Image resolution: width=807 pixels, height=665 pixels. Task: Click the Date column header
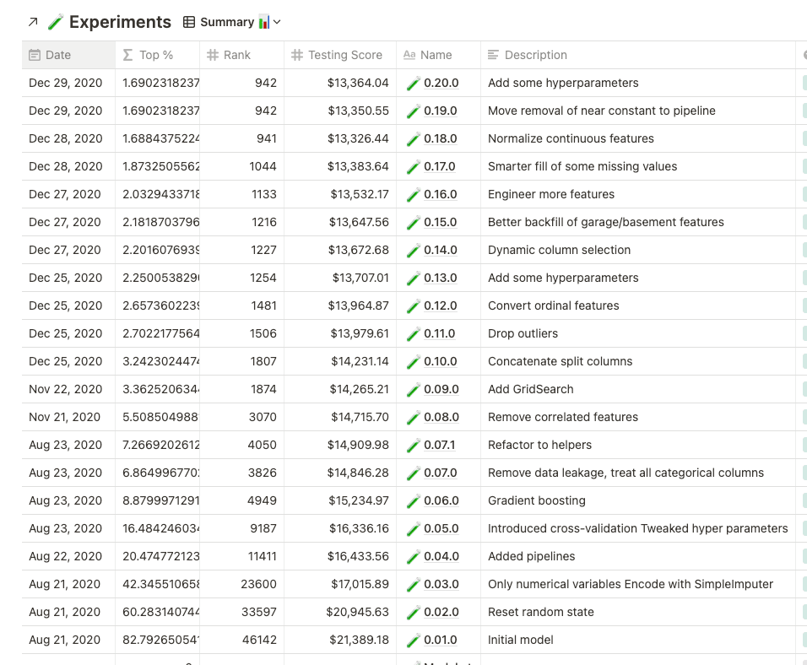point(68,55)
